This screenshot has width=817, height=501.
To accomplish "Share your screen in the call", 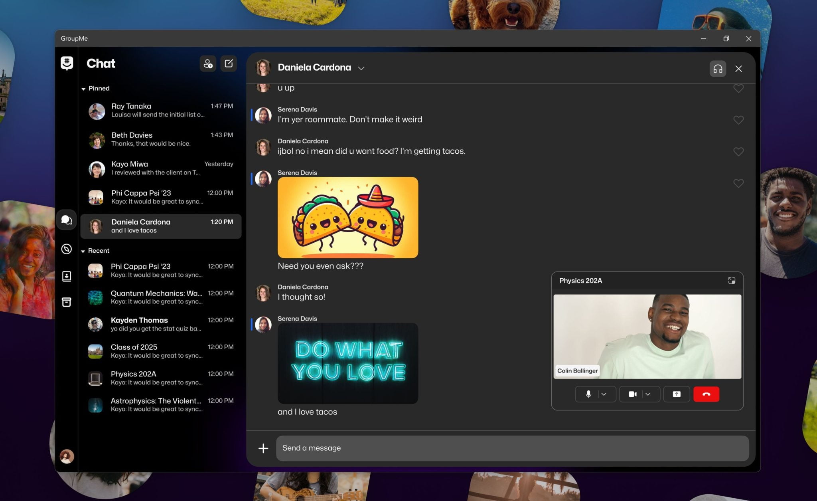I will [676, 394].
